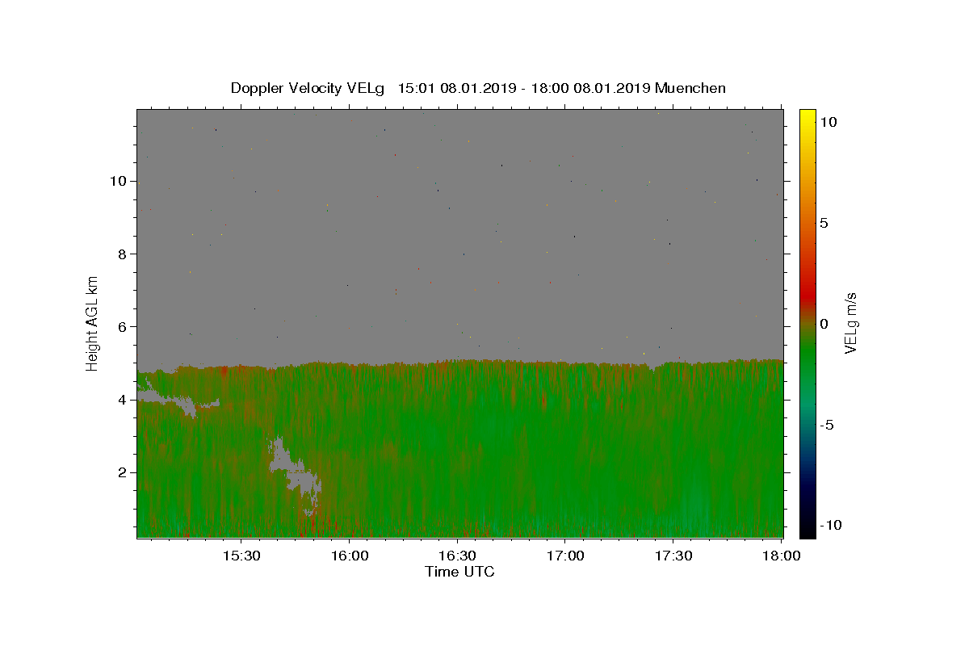Click the 17:30 time tick label
969x646 pixels.
pos(674,556)
